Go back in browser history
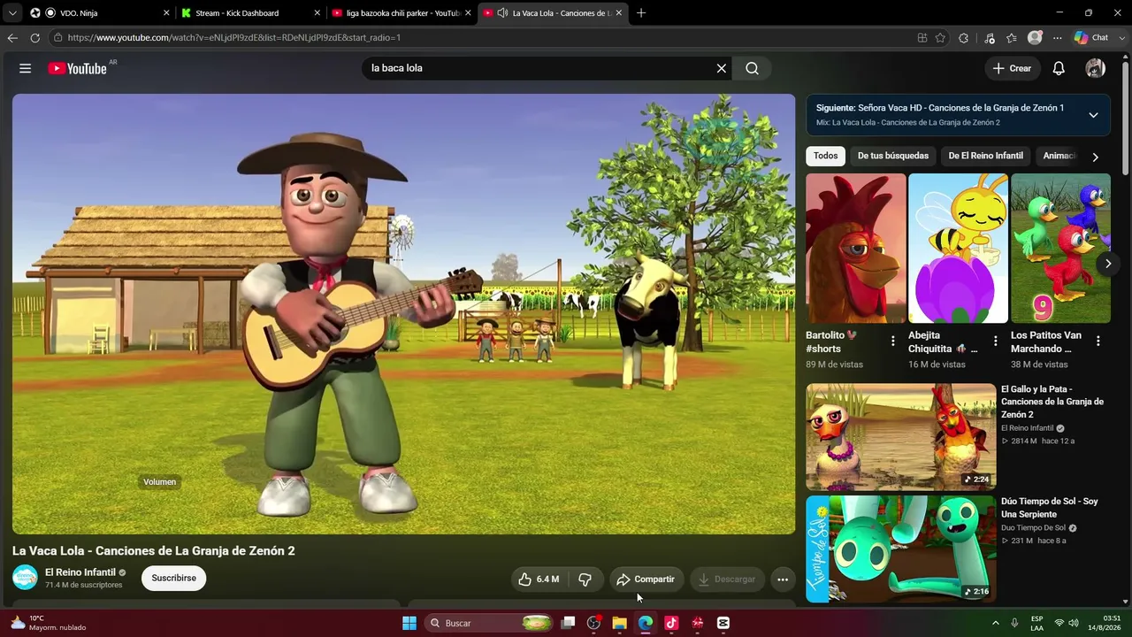The height and width of the screenshot is (637, 1132). coord(11,38)
